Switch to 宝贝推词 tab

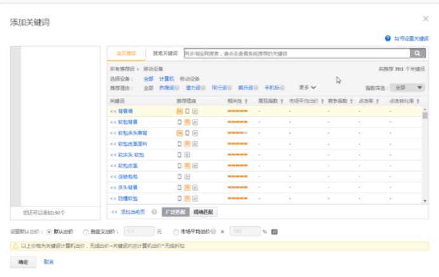tap(126, 53)
